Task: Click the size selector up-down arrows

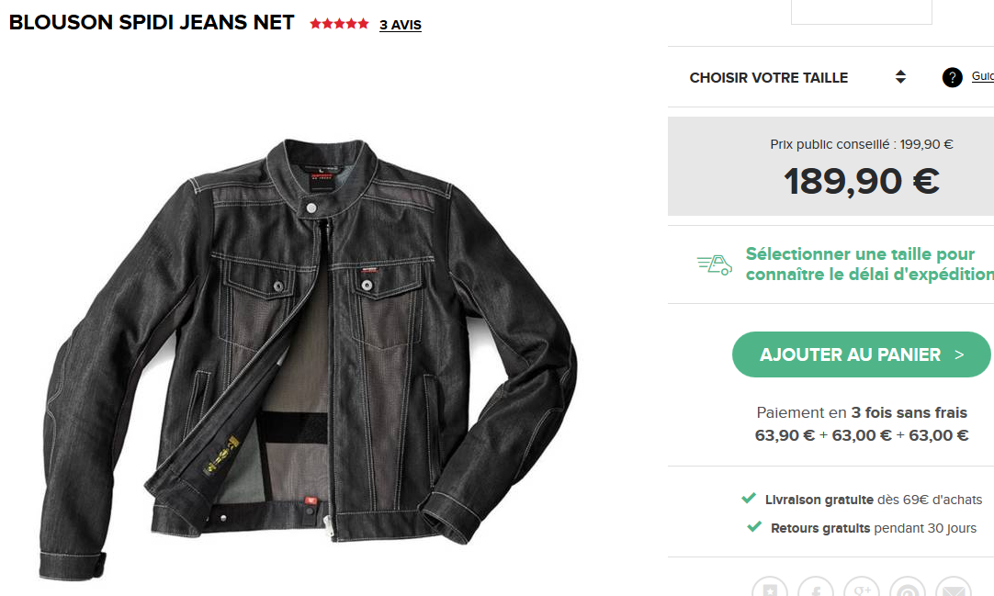Action: tap(900, 77)
